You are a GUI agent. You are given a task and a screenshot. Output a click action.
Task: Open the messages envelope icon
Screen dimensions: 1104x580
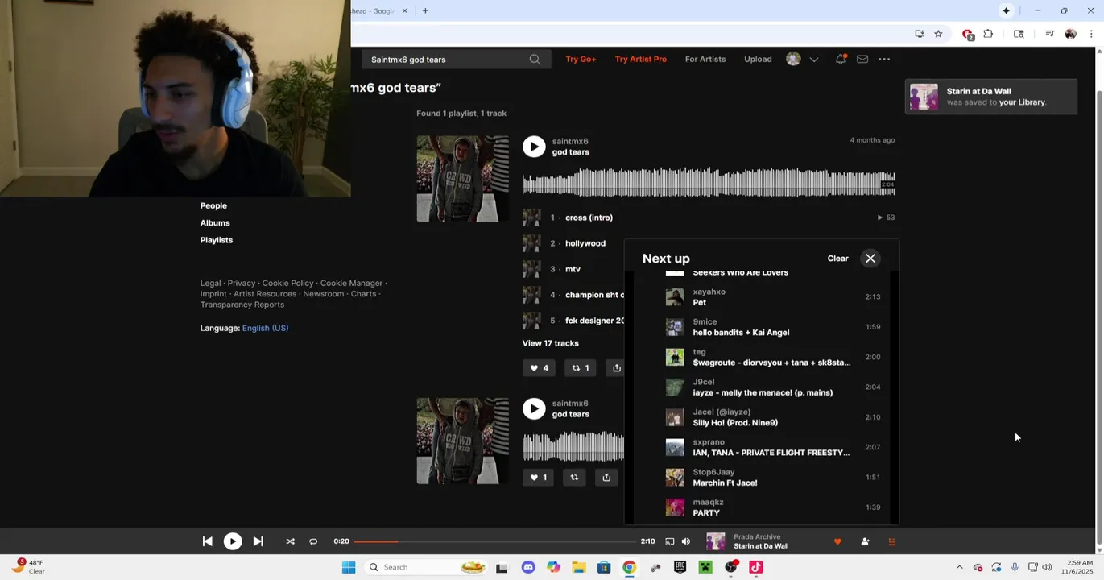pyautogui.click(x=862, y=60)
